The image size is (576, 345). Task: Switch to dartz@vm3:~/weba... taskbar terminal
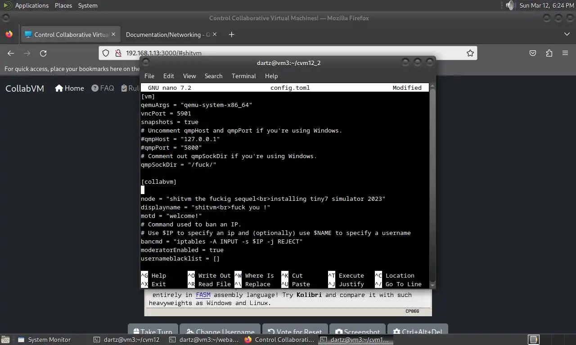(x=204, y=340)
